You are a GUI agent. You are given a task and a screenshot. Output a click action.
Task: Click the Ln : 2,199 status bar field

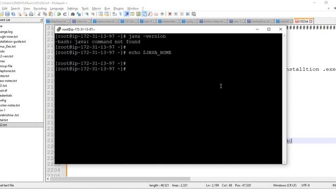(x=212, y=185)
